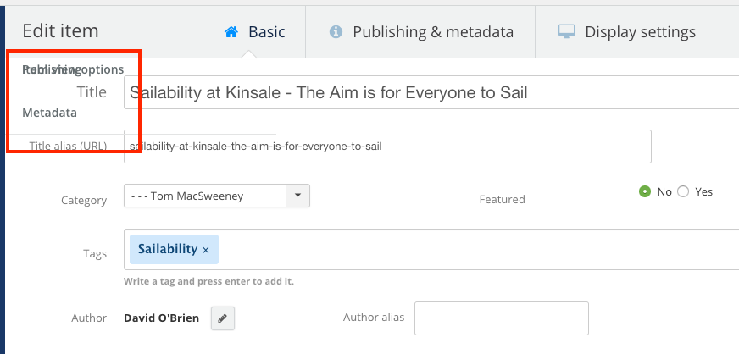Click the Publishing options sidebar link
This screenshot has height=354, width=739.
tap(73, 69)
